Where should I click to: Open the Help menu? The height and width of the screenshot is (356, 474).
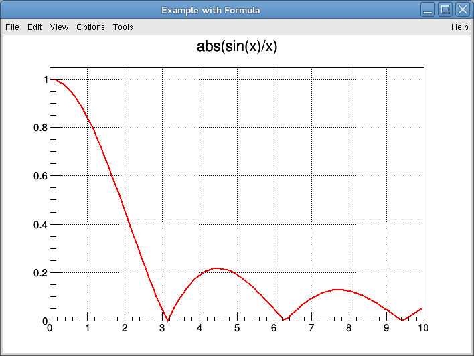[x=459, y=27]
